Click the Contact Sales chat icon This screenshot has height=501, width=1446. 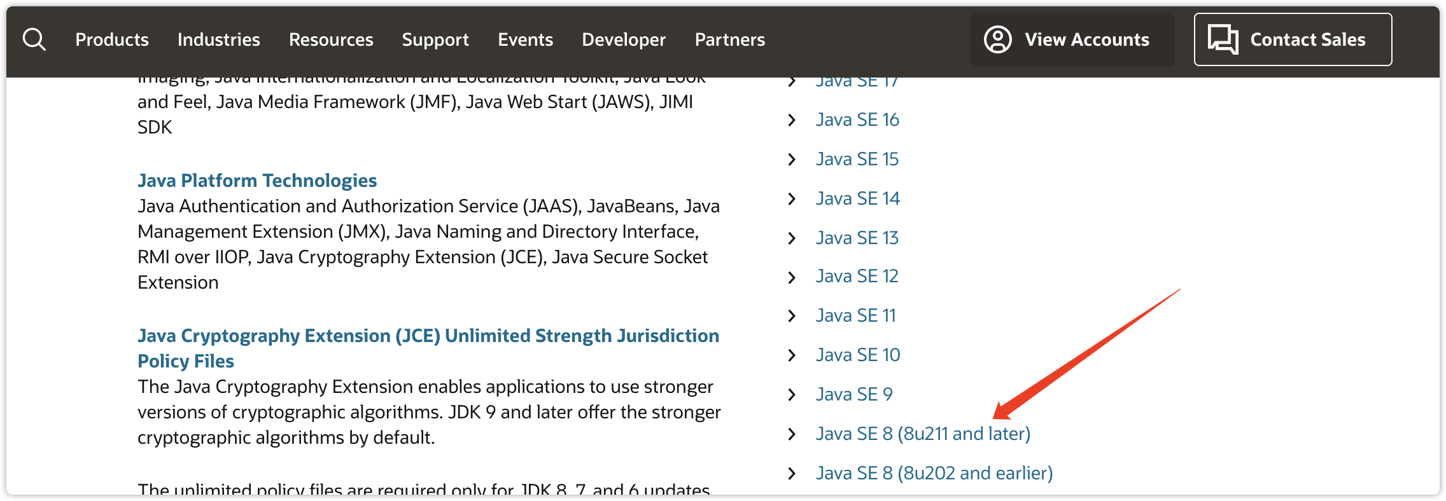pos(1223,39)
